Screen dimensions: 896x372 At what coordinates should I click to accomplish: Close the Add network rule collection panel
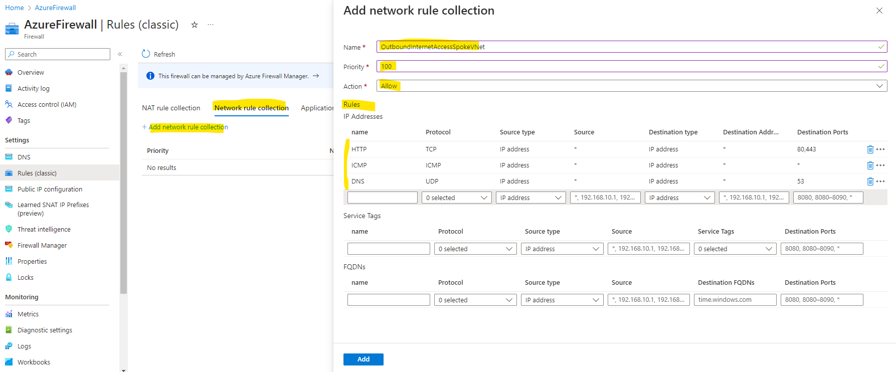[x=879, y=11]
